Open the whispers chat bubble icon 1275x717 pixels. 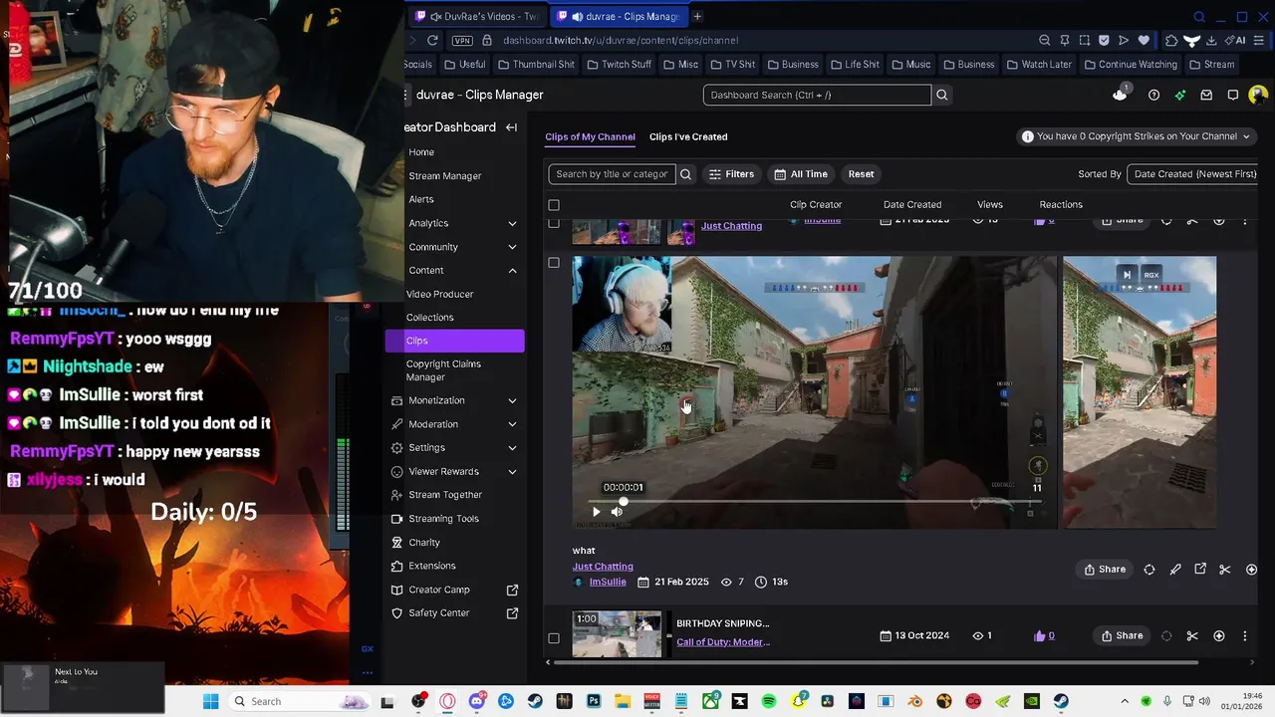[x=1233, y=95]
